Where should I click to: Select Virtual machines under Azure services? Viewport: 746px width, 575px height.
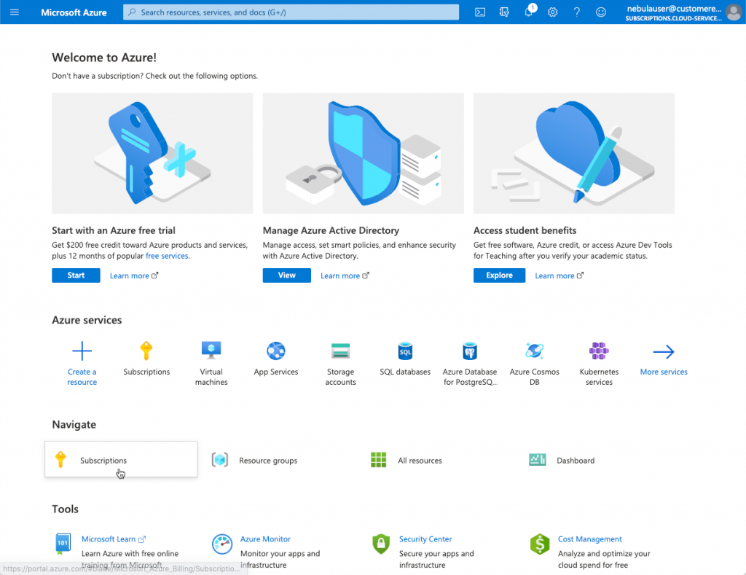click(x=211, y=357)
